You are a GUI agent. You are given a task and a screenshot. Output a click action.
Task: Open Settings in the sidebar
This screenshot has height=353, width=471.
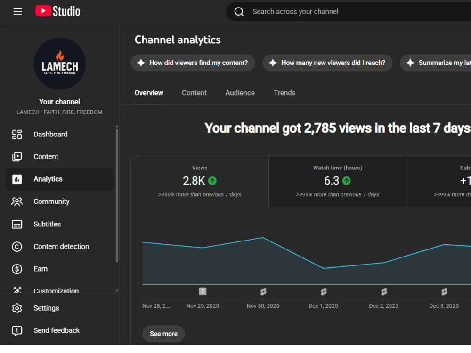point(59,308)
